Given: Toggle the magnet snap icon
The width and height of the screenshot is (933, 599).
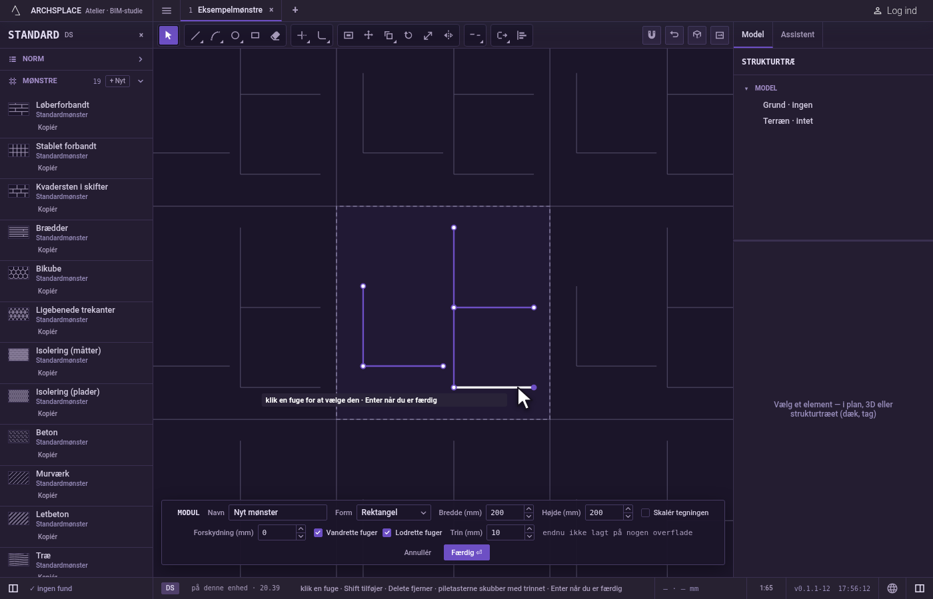Looking at the screenshot, I should pyautogui.click(x=652, y=35).
